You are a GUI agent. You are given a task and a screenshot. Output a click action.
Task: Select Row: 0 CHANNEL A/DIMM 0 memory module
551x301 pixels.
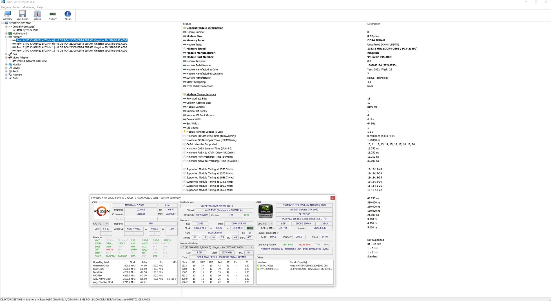click(72, 40)
